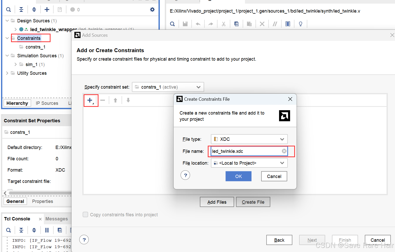Open File type XDC dropdown
Viewport: 395px width, 252px height.
[x=249, y=139]
